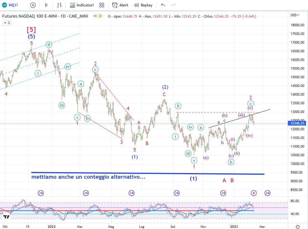Open the Indicatori panel
The image size is (308, 229).
pyautogui.click(x=82, y=5)
